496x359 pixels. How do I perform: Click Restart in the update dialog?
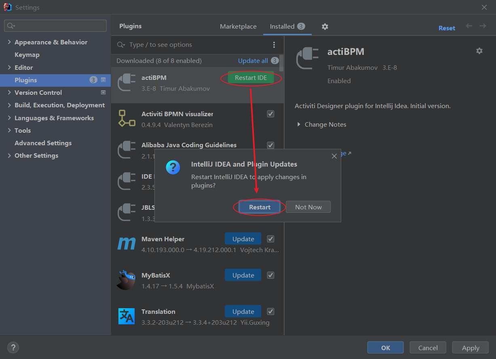(x=260, y=207)
